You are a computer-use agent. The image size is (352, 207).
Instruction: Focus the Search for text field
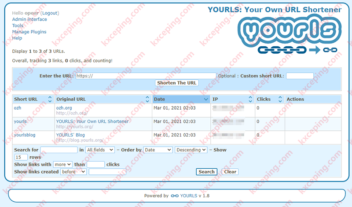[x=59, y=150]
